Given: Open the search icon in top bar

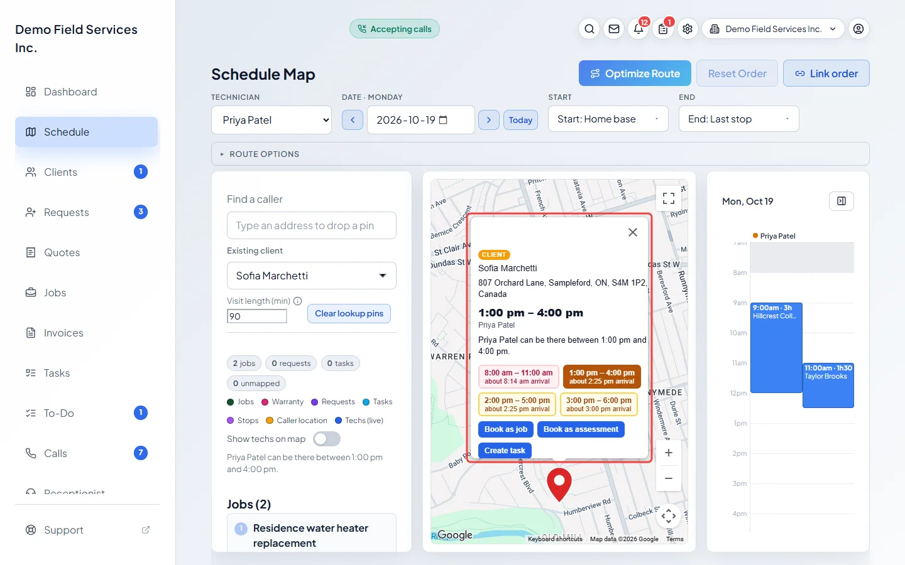Looking at the screenshot, I should tap(590, 29).
